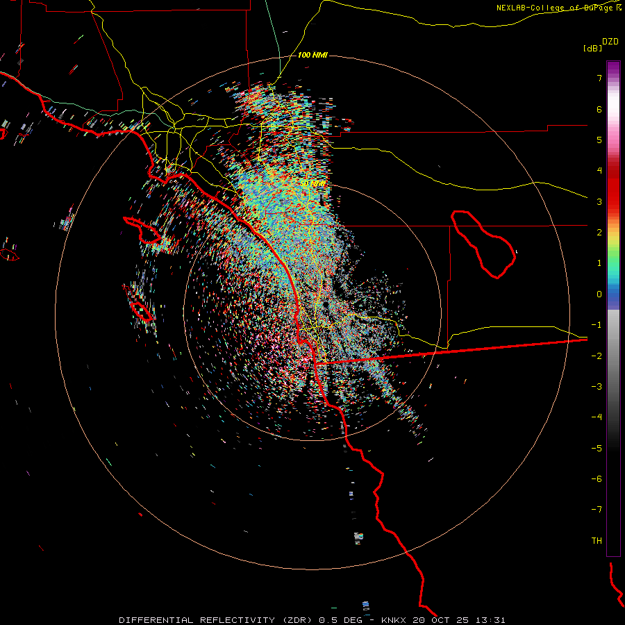Click the DZD legend title

[x=610, y=42]
